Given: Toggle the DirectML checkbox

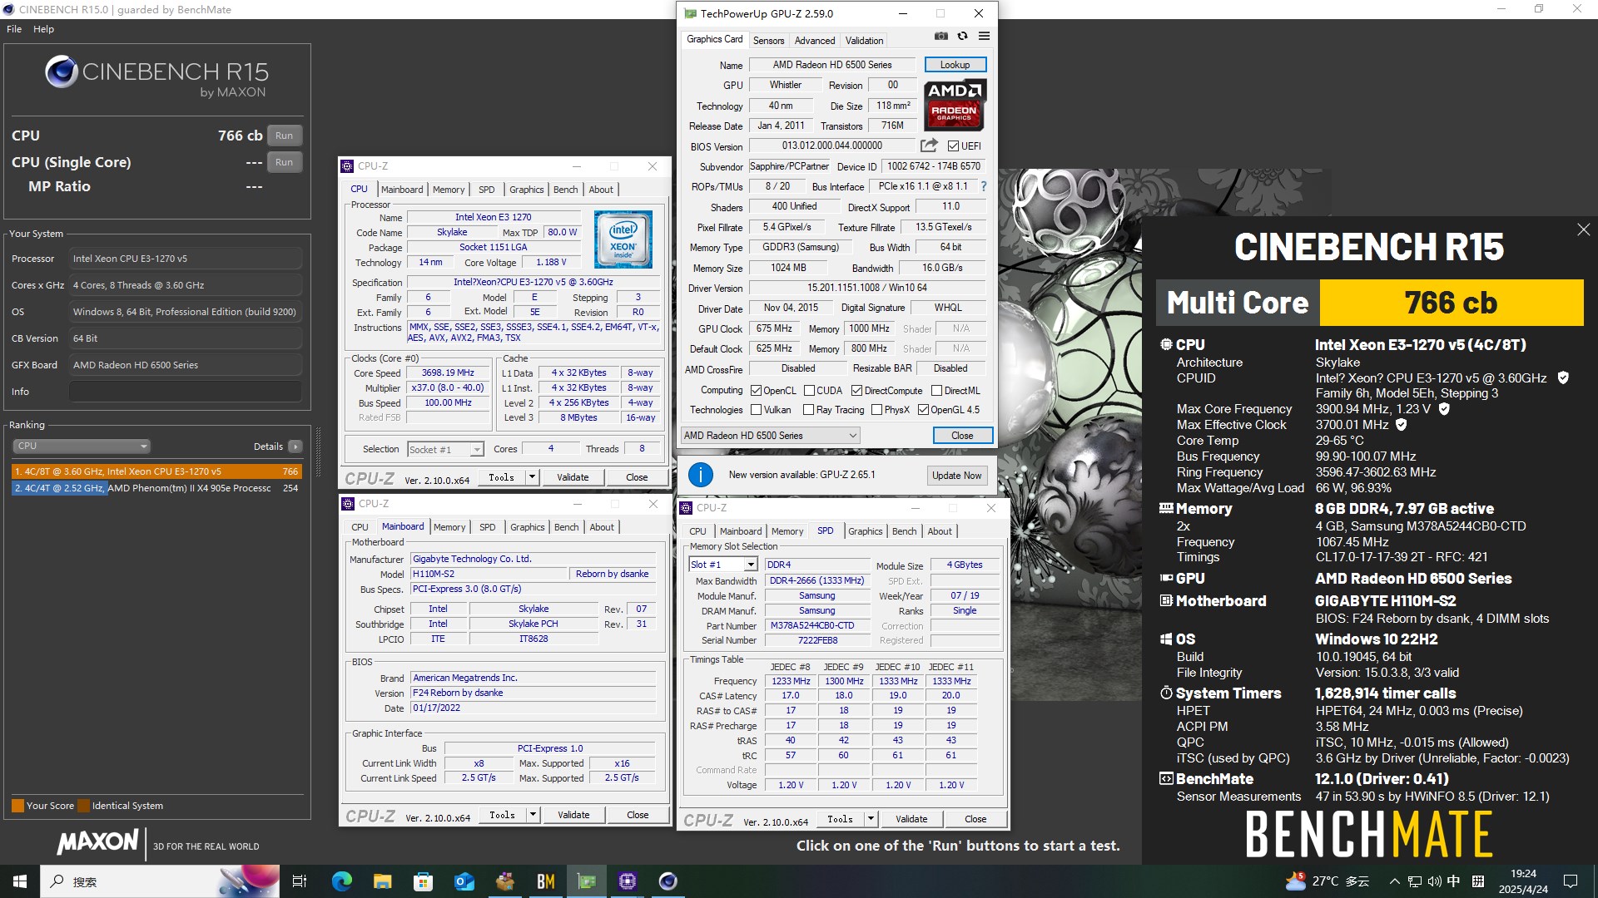Looking at the screenshot, I should coord(936,391).
